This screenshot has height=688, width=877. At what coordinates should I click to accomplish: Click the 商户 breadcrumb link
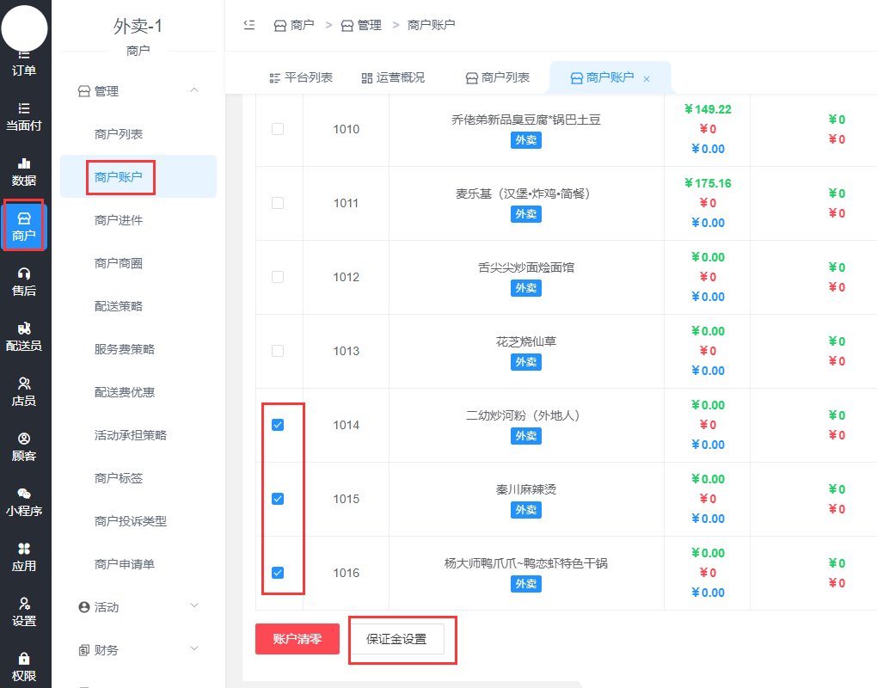pyautogui.click(x=294, y=25)
